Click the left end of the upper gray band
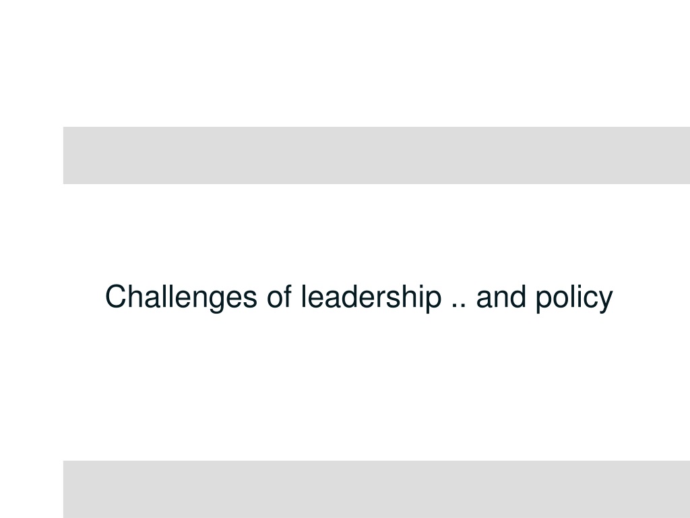This screenshot has width=690, height=518. click(70, 156)
